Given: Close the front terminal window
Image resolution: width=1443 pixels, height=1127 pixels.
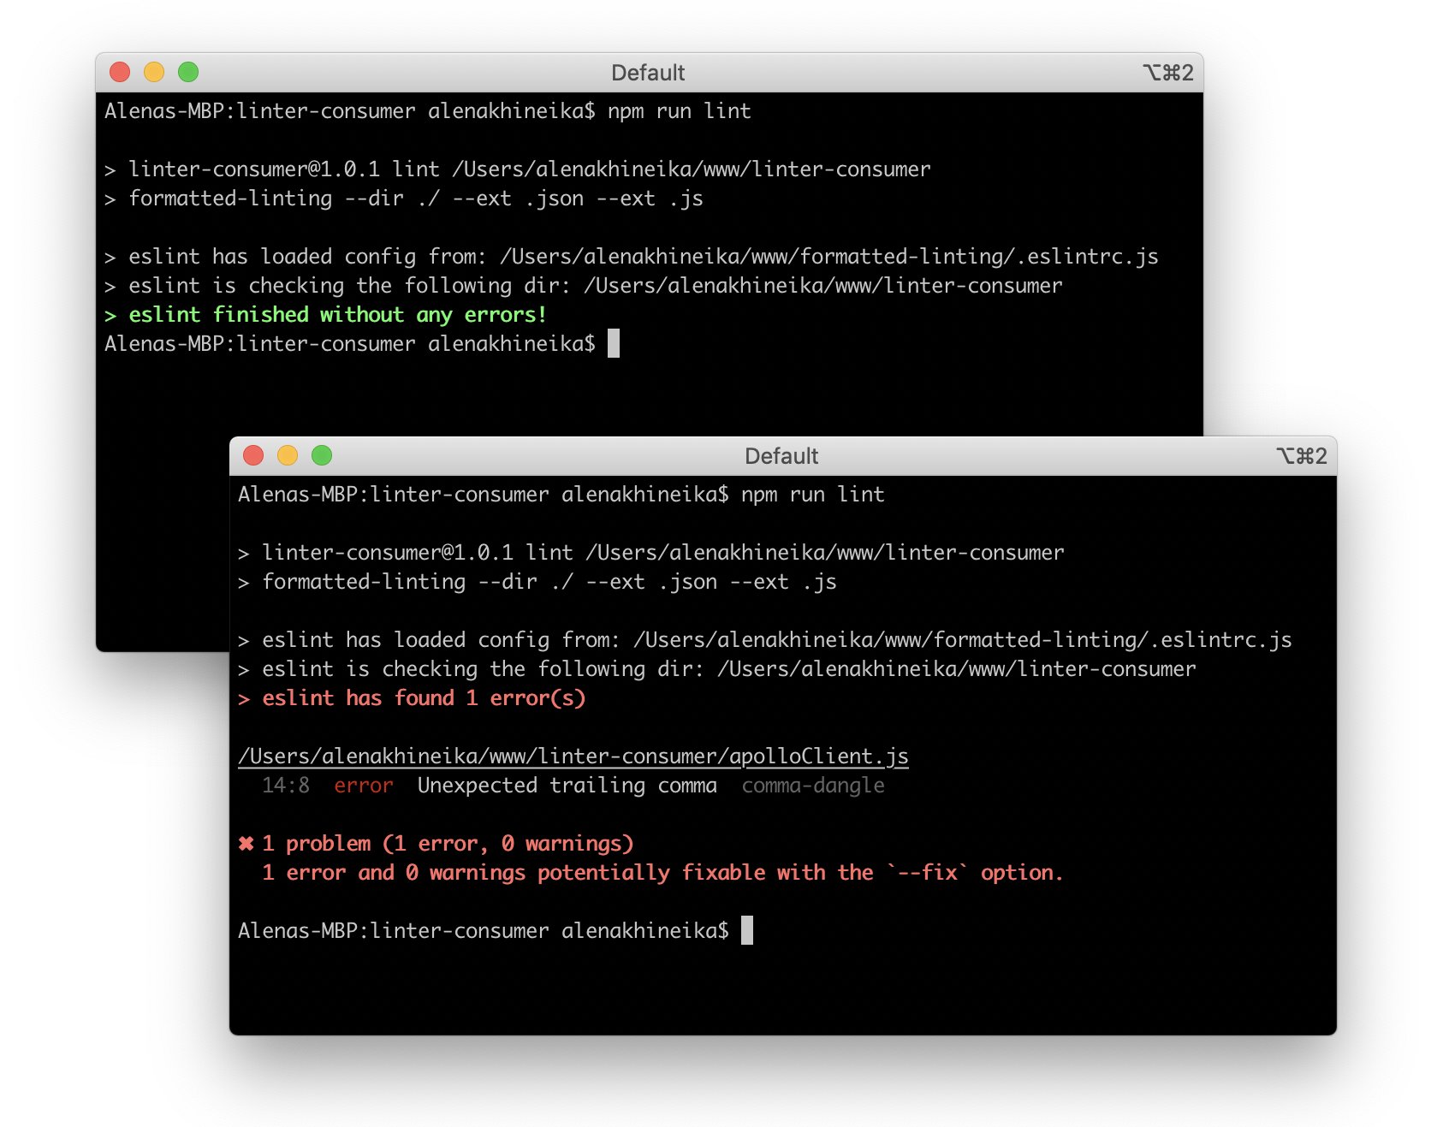Looking at the screenshot, I should tap(253, 455).
